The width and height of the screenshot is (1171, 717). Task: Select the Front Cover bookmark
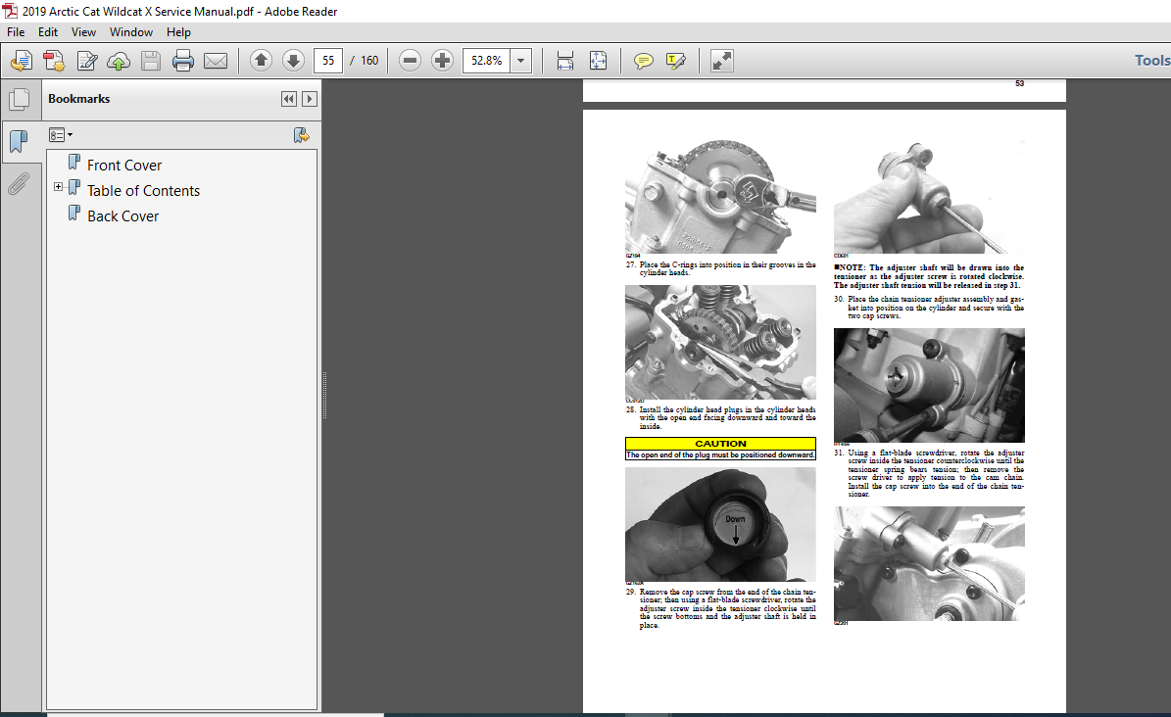[124, 166]
